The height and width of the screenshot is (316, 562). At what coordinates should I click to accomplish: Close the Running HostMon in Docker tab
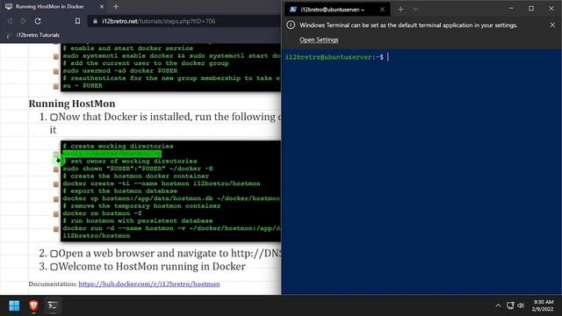102,6
